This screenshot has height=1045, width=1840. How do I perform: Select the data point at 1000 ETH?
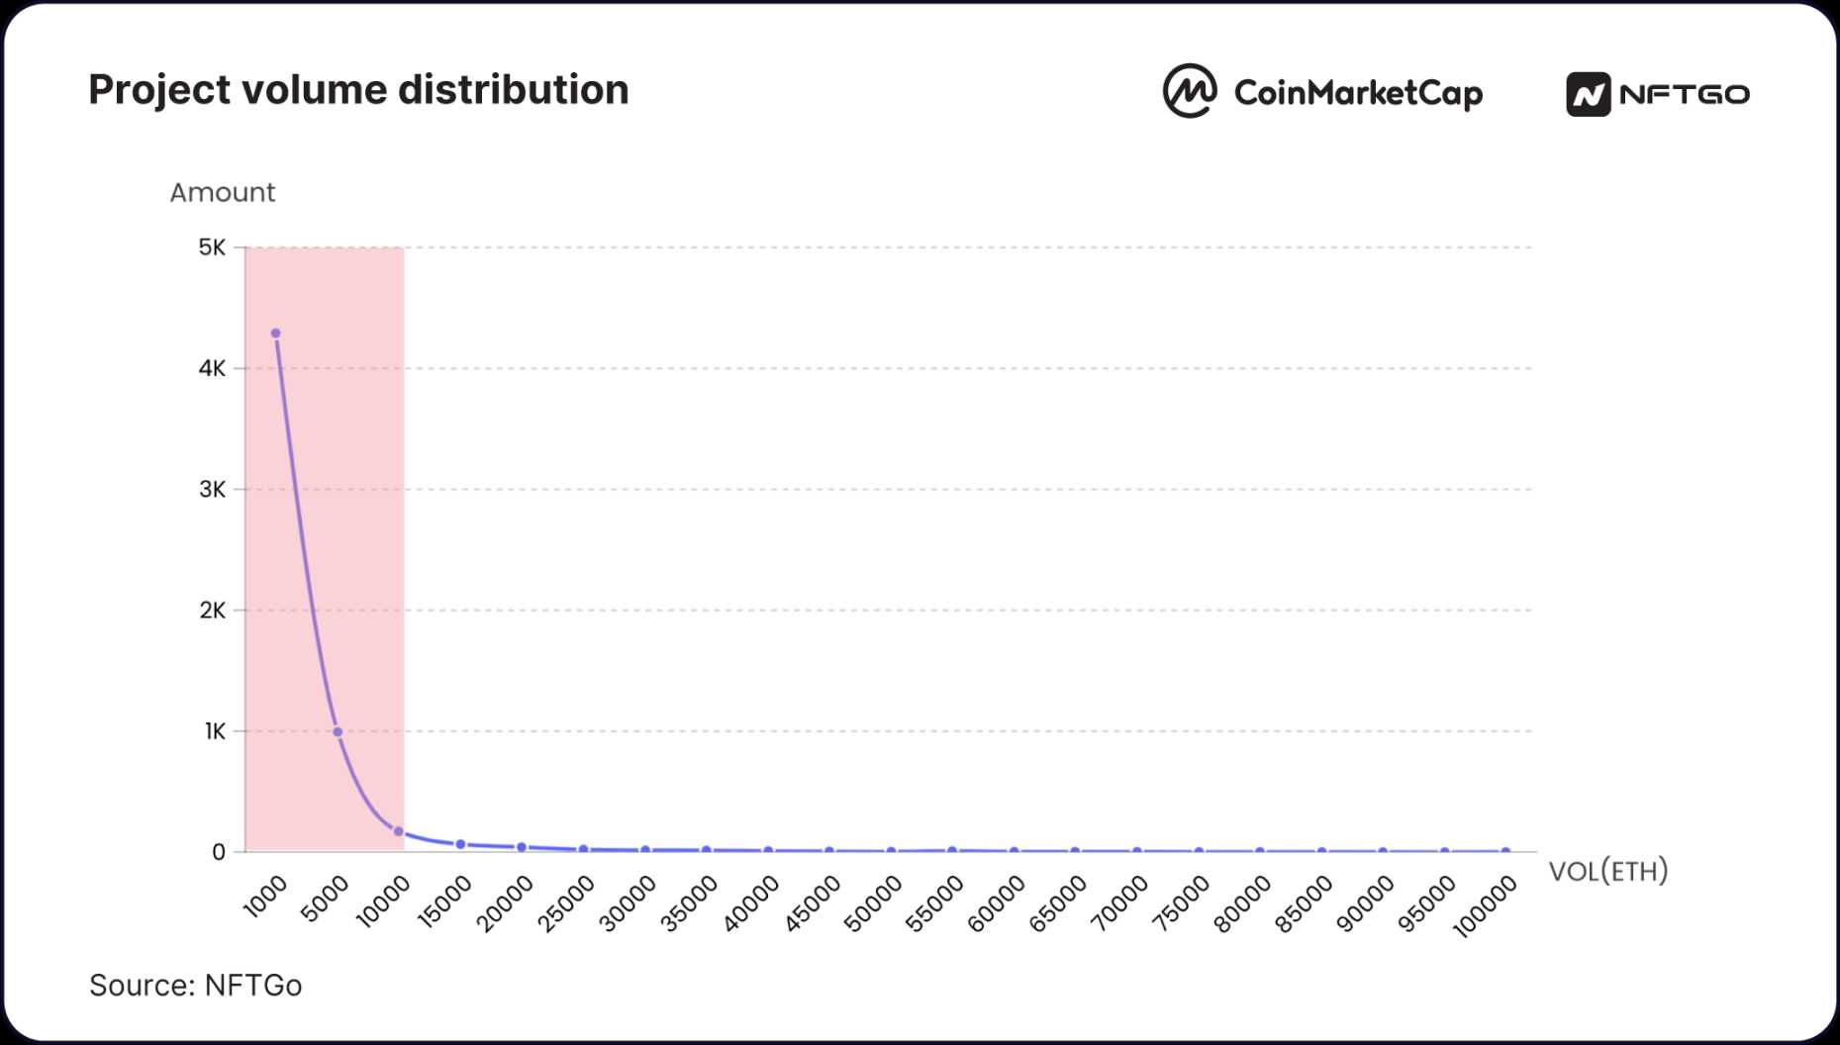(x=276, y=333)
